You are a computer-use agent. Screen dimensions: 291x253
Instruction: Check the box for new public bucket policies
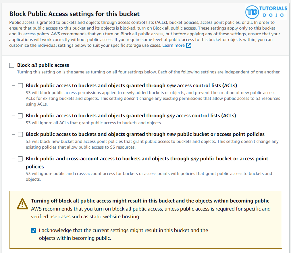pos(20,134)
